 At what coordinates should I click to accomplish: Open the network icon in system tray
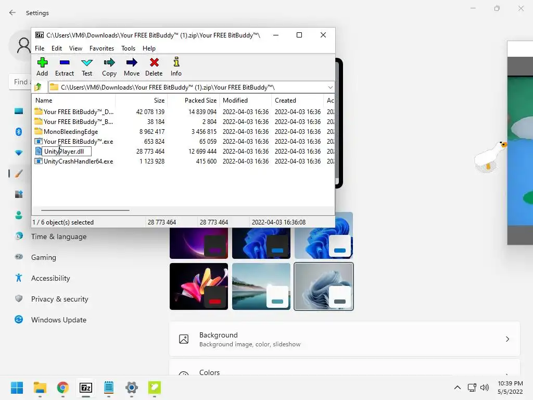(472, 387)
